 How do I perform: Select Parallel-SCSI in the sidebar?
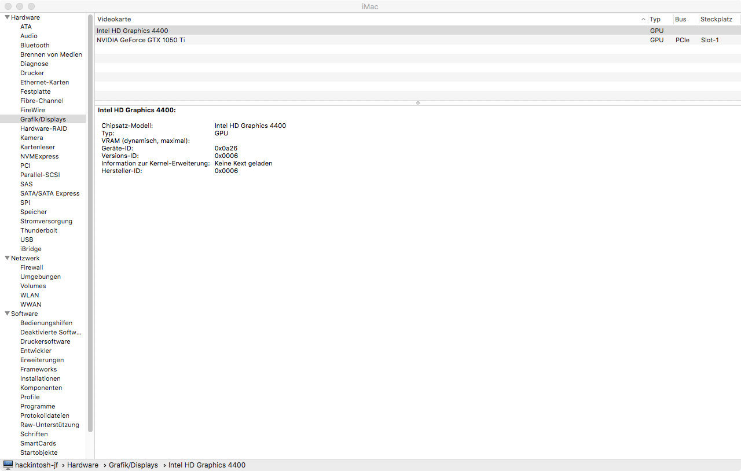click(40, 175)
